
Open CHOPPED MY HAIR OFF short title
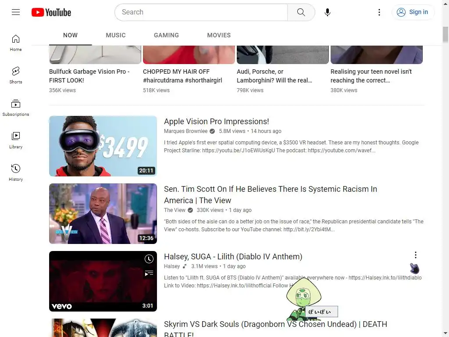click(x=182, y=76)
